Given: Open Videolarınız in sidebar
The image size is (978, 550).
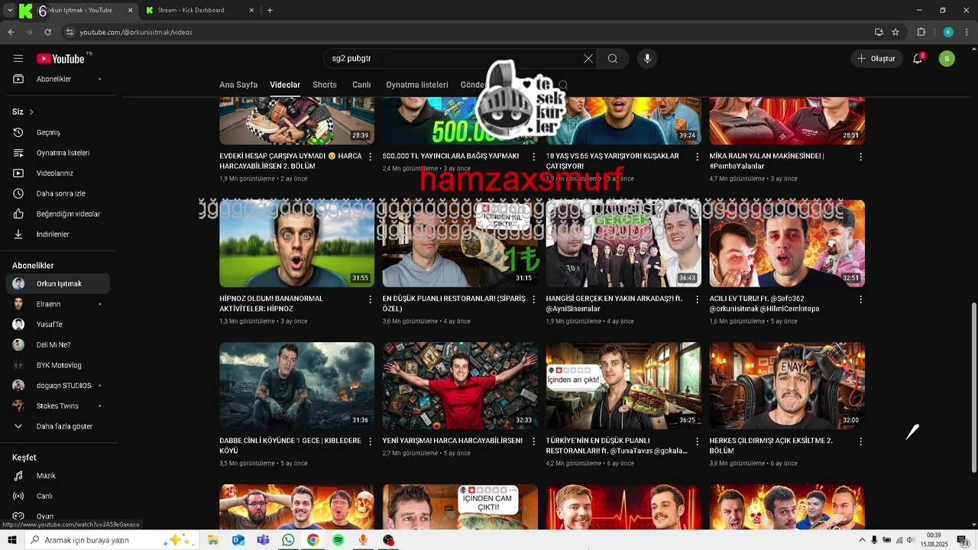Looking at the screenshot, I should pyautogui.click(x=58, y=173).
